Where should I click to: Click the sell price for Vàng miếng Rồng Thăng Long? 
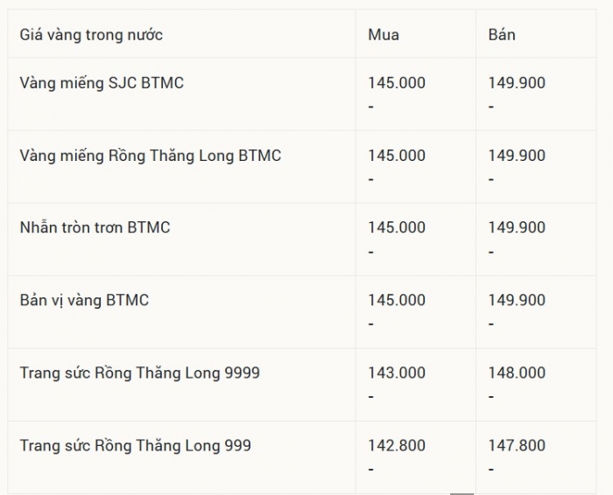(x=517, y=156)
